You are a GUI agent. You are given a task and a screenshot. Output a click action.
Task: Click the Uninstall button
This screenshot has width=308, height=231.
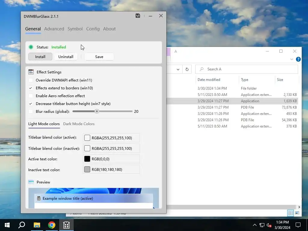(x=66, y=57)
